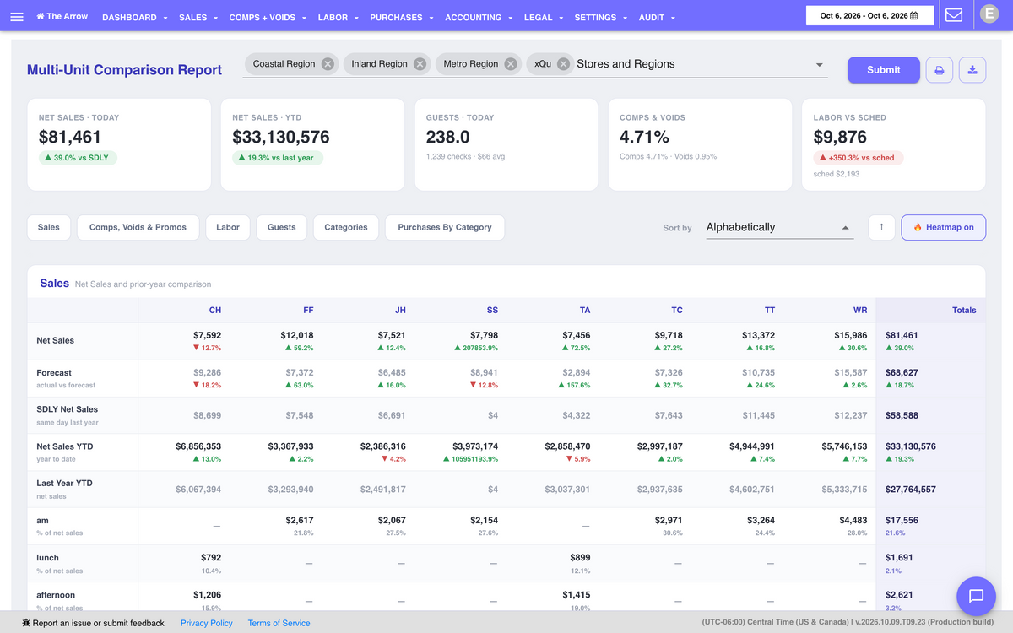Click the Totals column header

click(964, 311)
